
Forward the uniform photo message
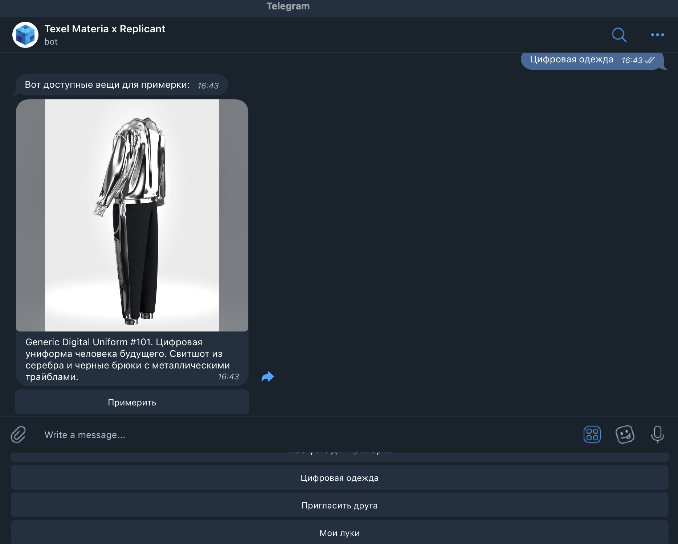267,377
